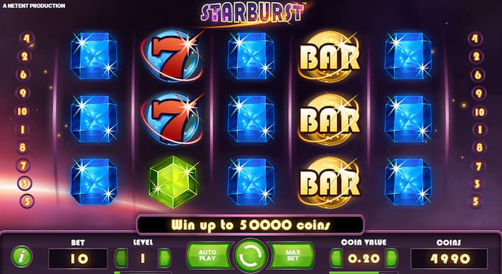Raise the coin value with right arrow

(391, 258)
